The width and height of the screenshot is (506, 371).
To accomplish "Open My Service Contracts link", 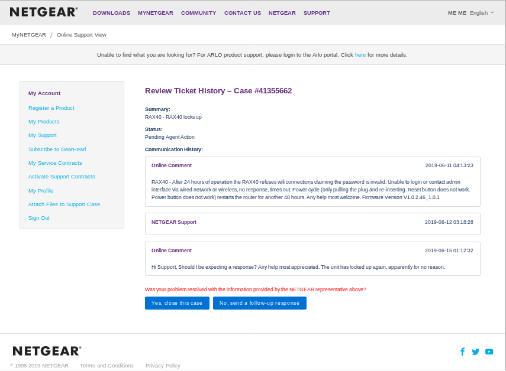I will [x=55, y=163].
